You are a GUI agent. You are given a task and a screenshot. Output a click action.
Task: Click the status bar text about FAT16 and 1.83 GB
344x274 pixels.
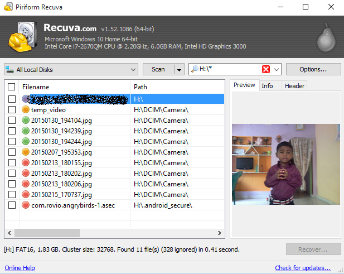pyautogui.click(x=122, y=249)
